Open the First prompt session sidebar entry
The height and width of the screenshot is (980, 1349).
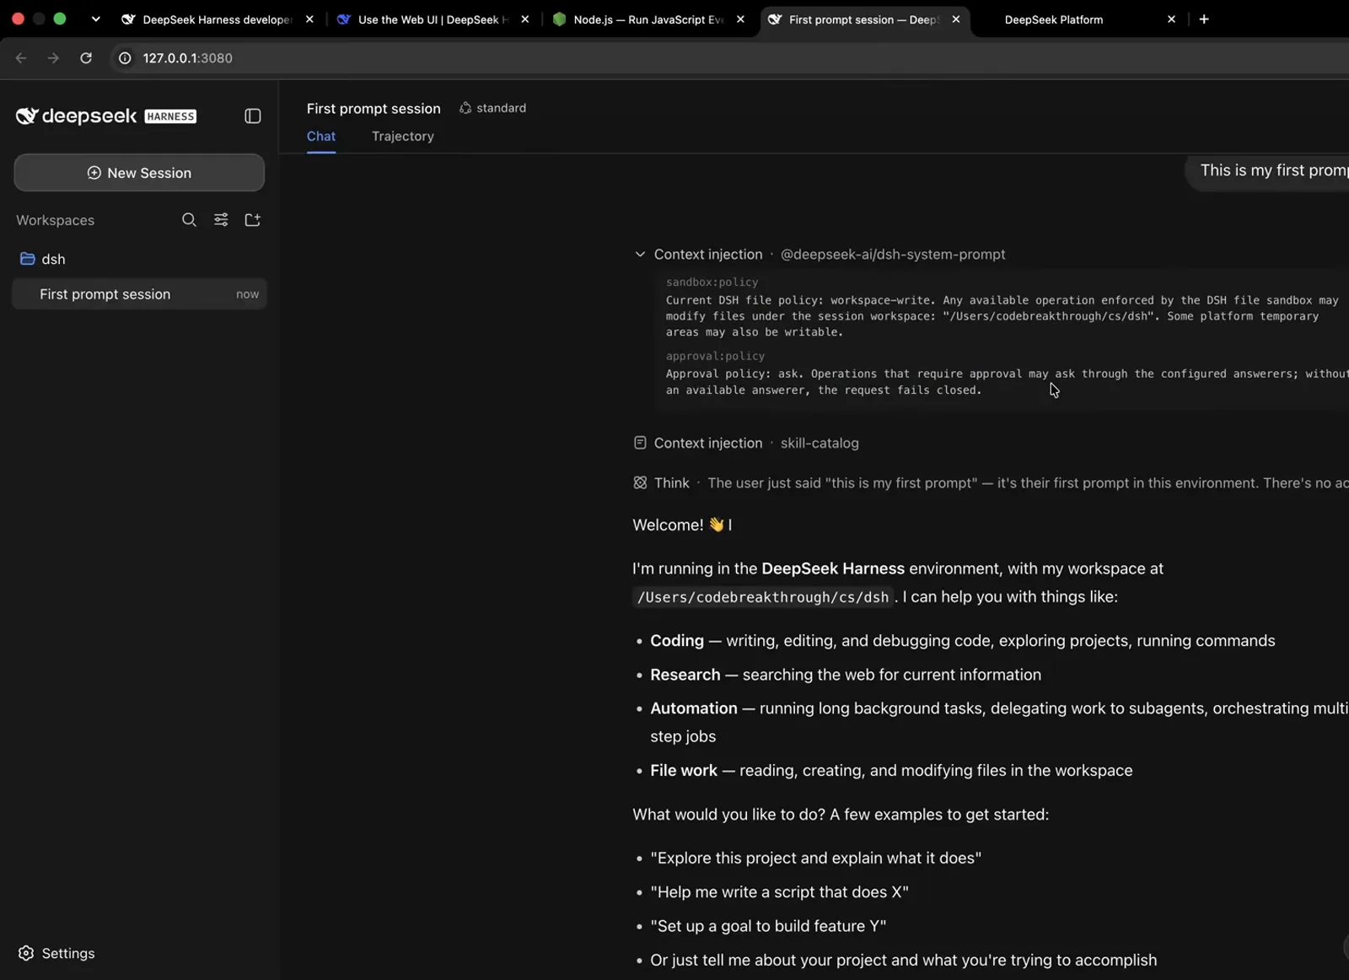[x=139, y=294]
